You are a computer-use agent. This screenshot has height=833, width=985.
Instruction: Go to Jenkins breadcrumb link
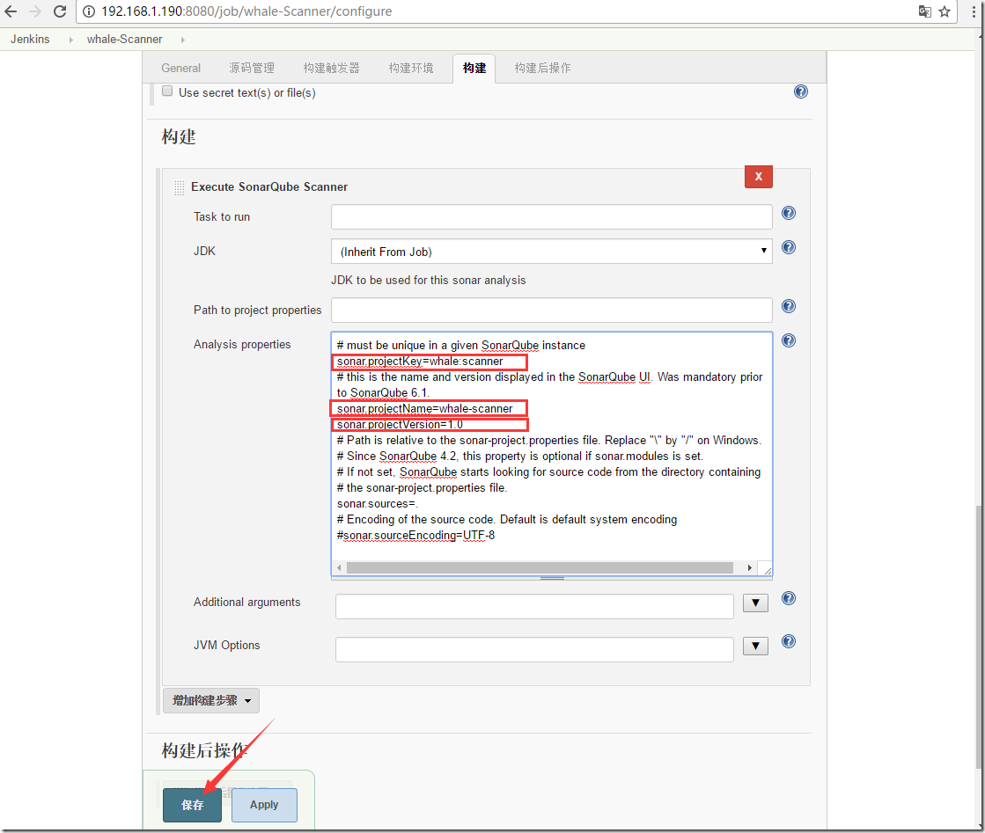30,39
